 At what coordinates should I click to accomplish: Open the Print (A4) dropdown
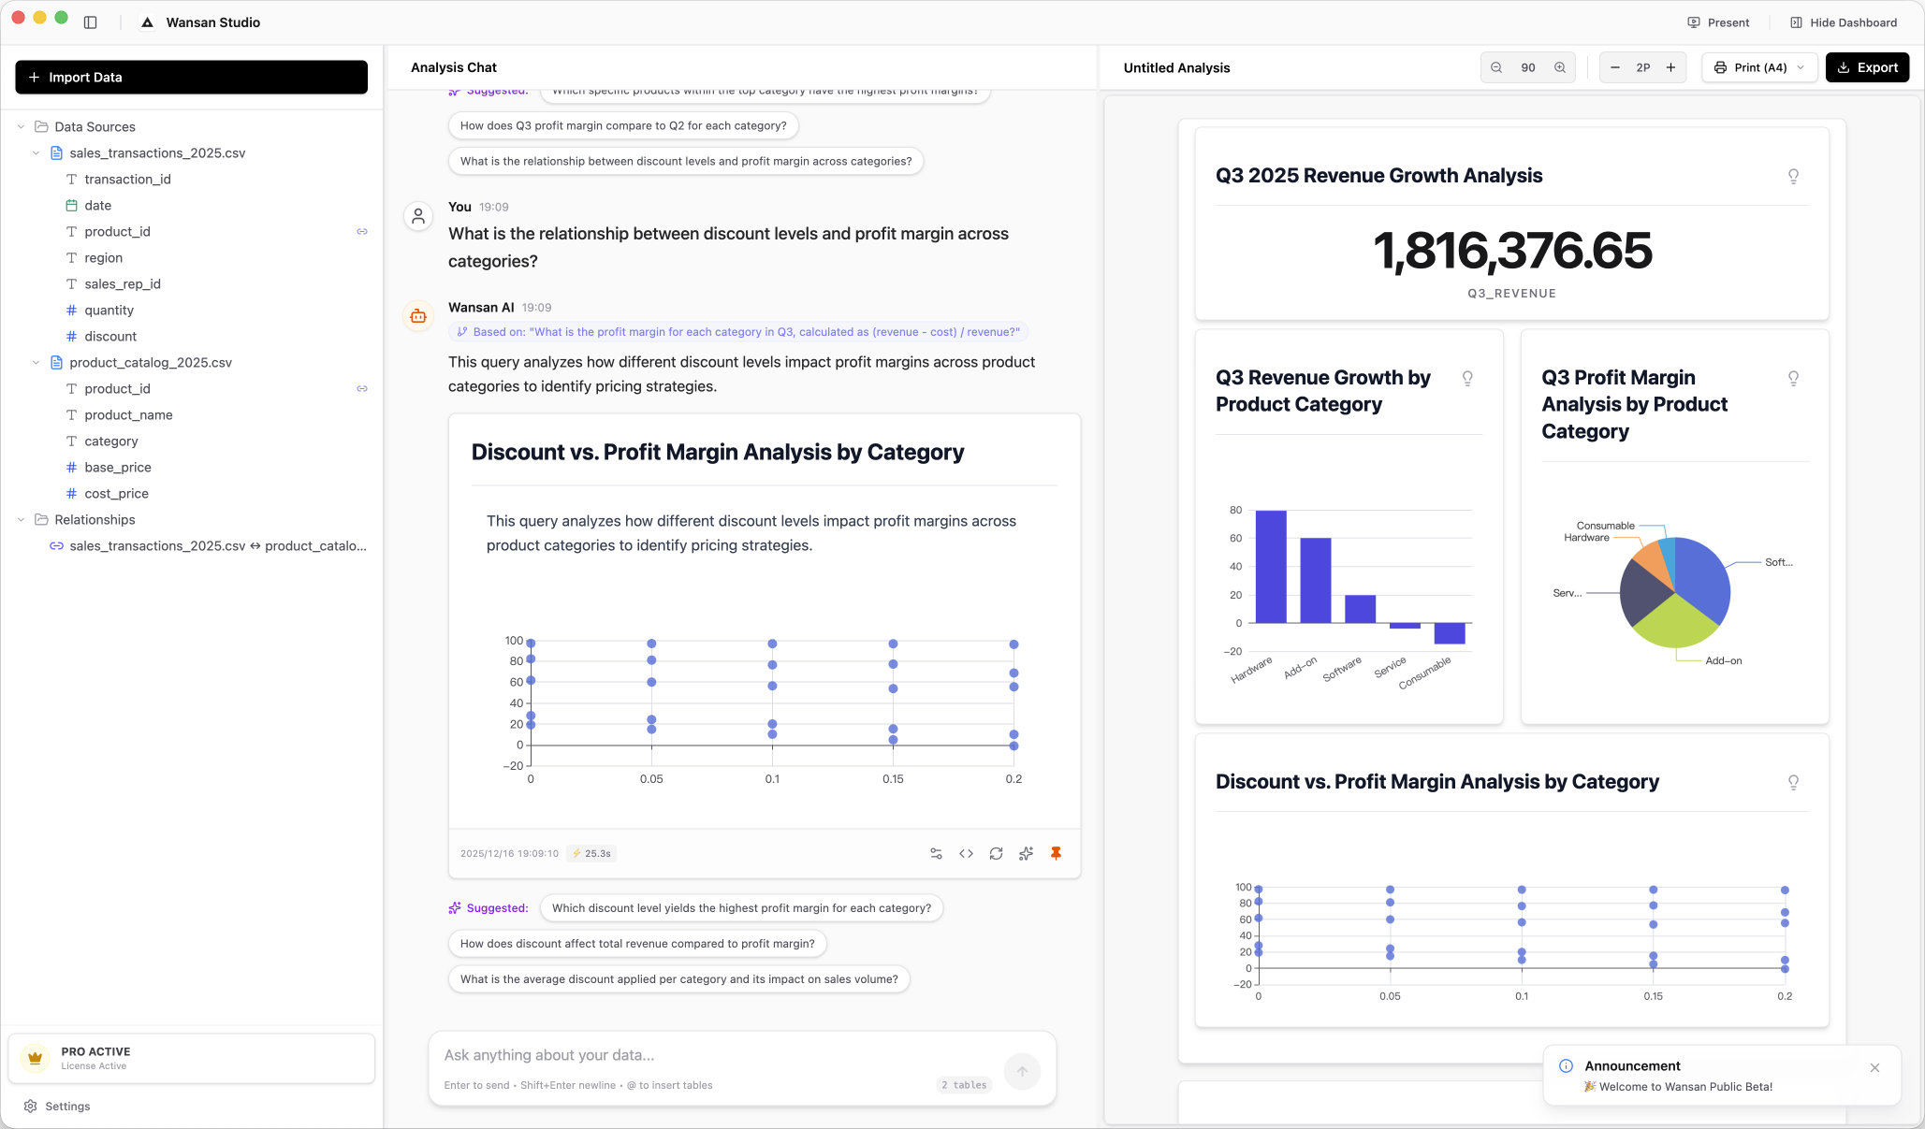pyautogui.click(x=1758, y=67)
